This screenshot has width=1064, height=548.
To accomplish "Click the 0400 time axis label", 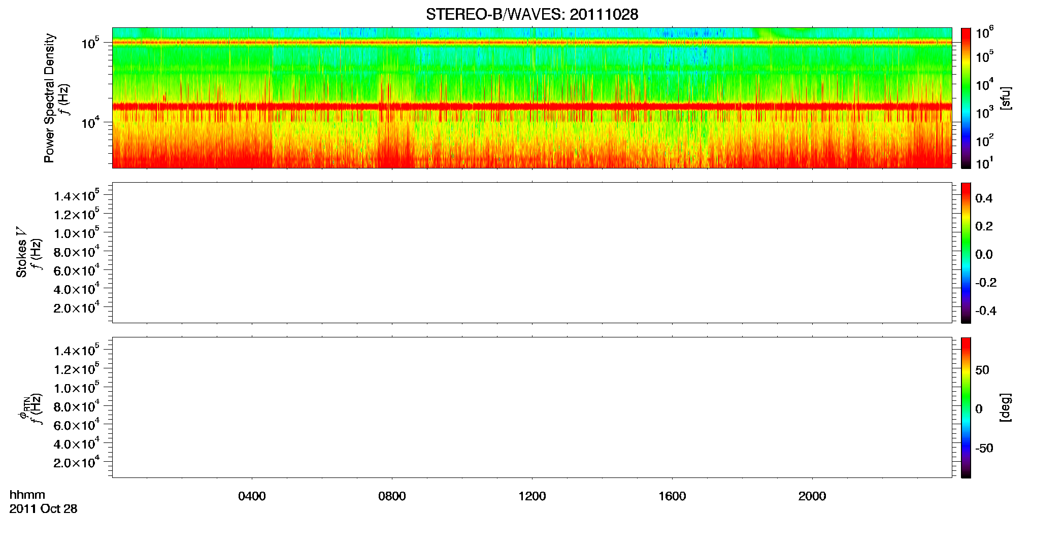I will 252,496.
